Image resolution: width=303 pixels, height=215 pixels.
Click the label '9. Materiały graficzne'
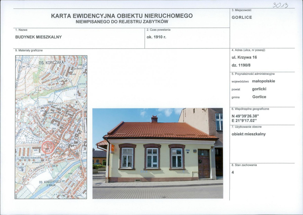point(29,50)
